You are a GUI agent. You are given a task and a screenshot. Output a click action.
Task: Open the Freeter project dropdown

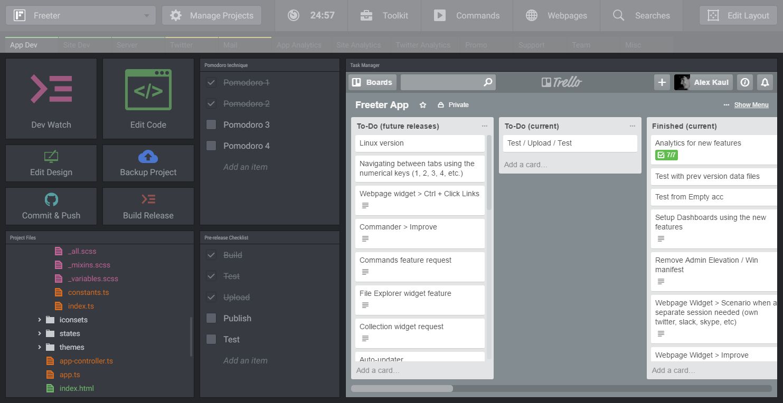(81, 16)
